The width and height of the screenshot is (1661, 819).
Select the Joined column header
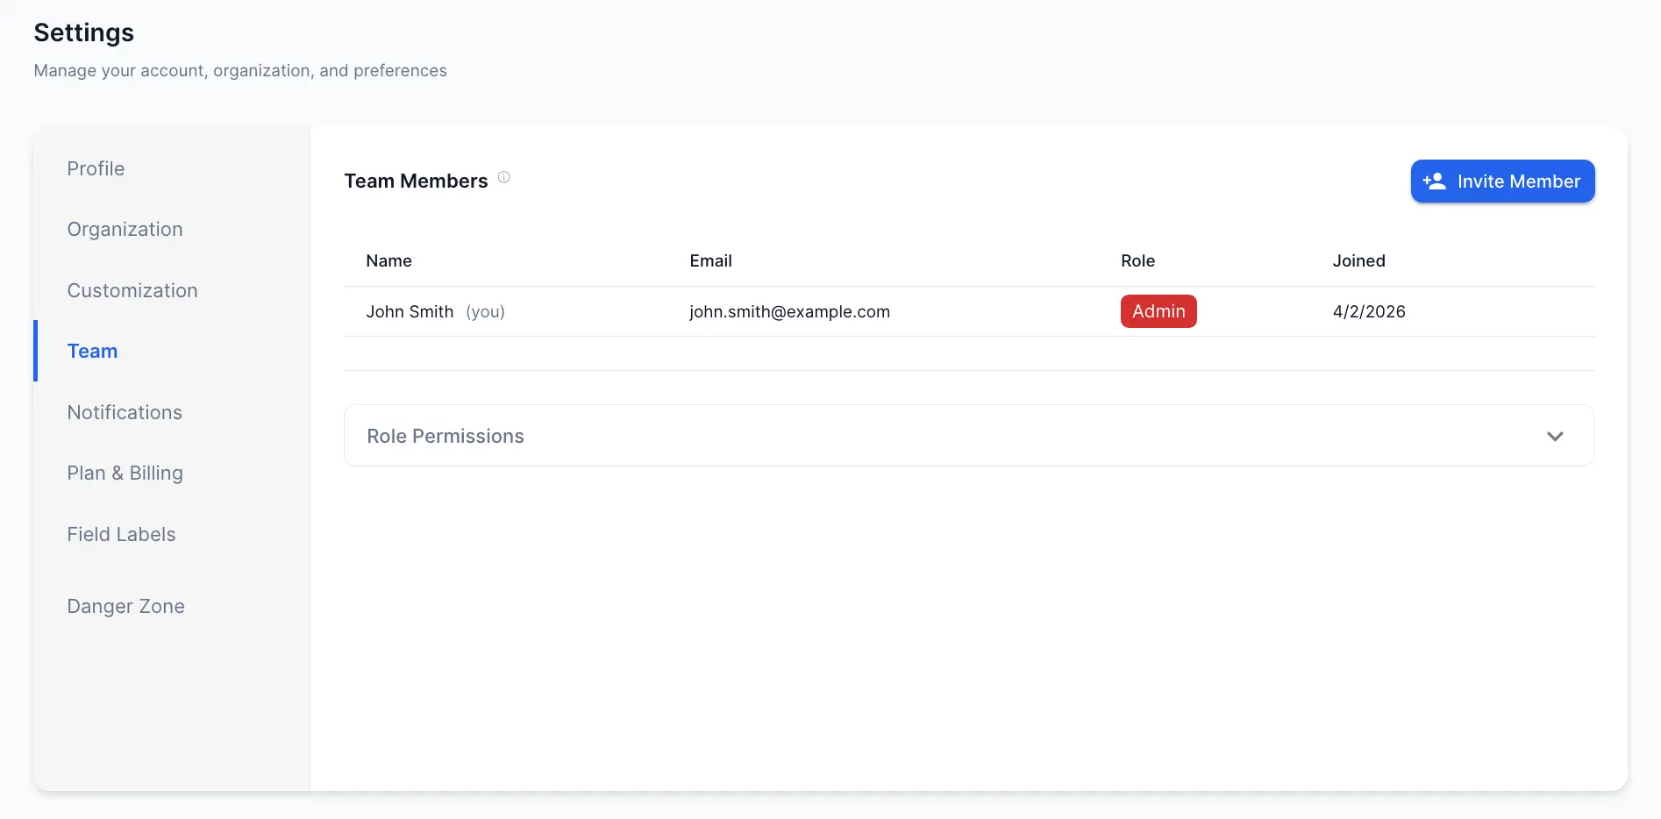[1358, 260]
